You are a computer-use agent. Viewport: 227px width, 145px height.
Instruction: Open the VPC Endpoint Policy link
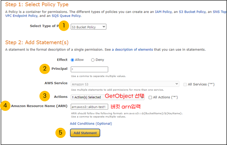tap(21, 16)
